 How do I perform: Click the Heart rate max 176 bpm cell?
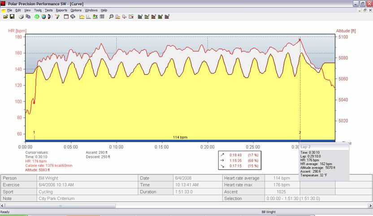point(282,185)
